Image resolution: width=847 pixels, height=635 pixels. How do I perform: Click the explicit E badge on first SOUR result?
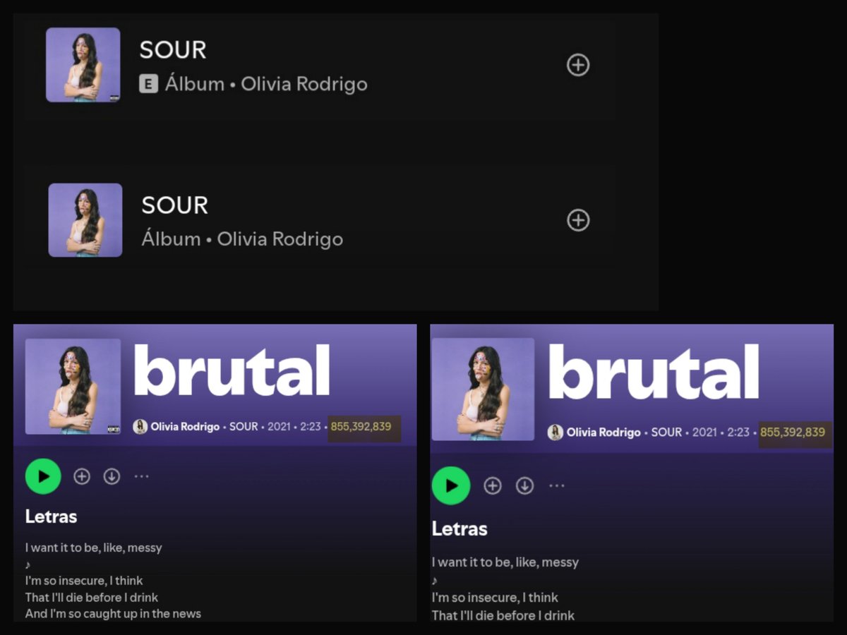pyautogui.click(x=148, y=85)
